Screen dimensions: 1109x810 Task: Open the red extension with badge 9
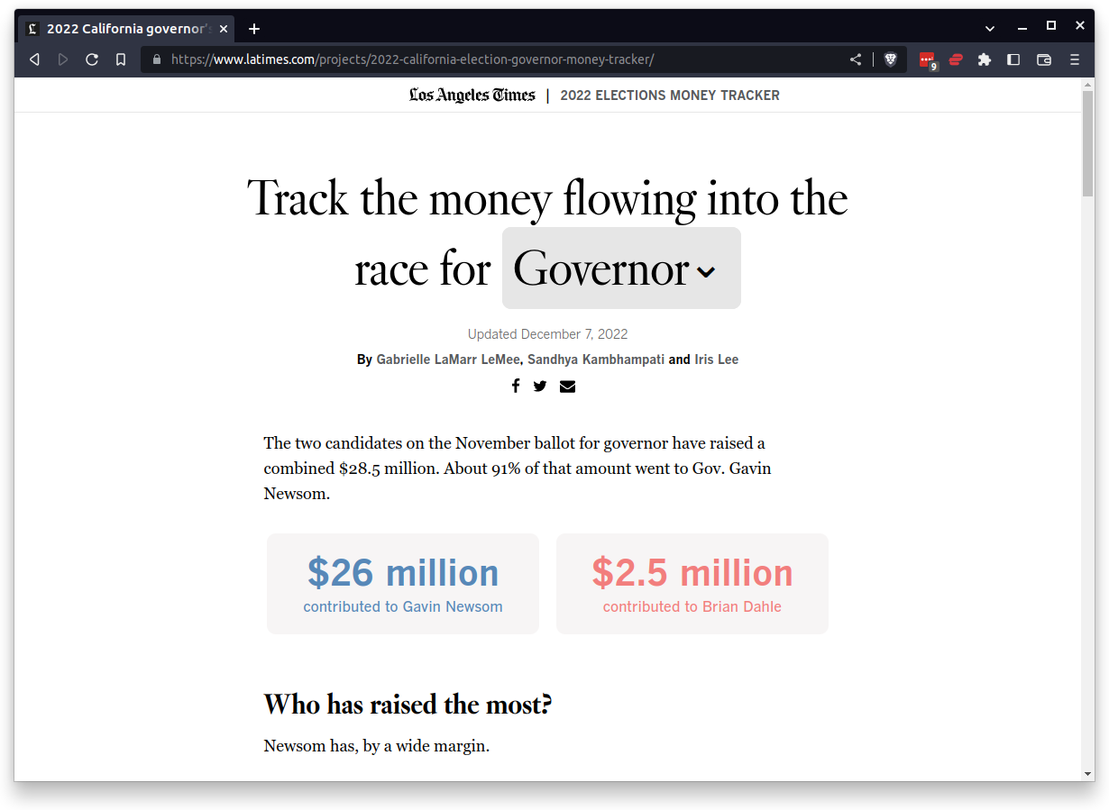coord(928,60)
